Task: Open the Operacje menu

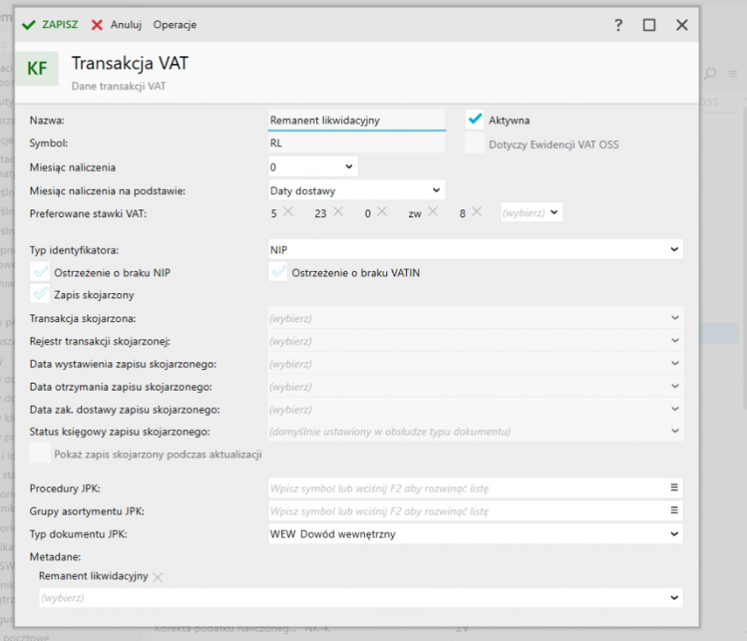Action: 175,25
